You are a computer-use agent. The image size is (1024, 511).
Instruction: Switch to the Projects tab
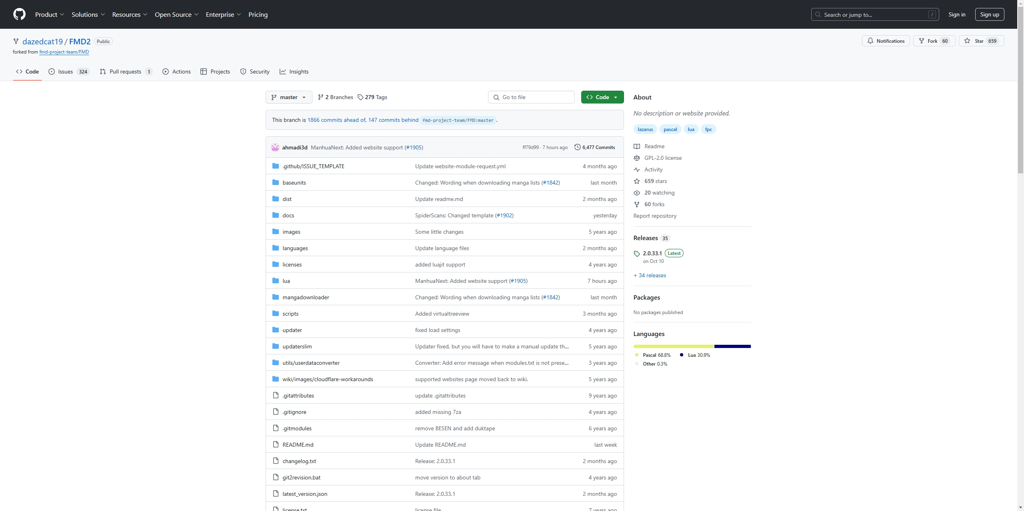point(215,72)
